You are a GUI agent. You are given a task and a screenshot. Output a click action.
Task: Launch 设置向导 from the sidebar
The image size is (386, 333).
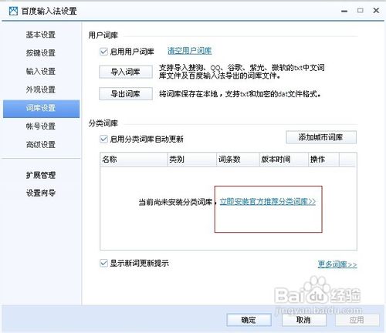click(x=41, y=193)
